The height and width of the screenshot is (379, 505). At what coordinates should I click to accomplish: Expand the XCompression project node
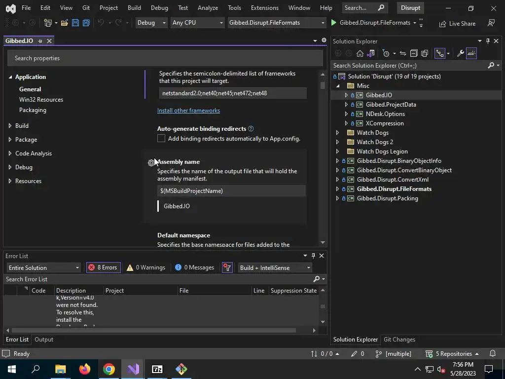point(346,123)
